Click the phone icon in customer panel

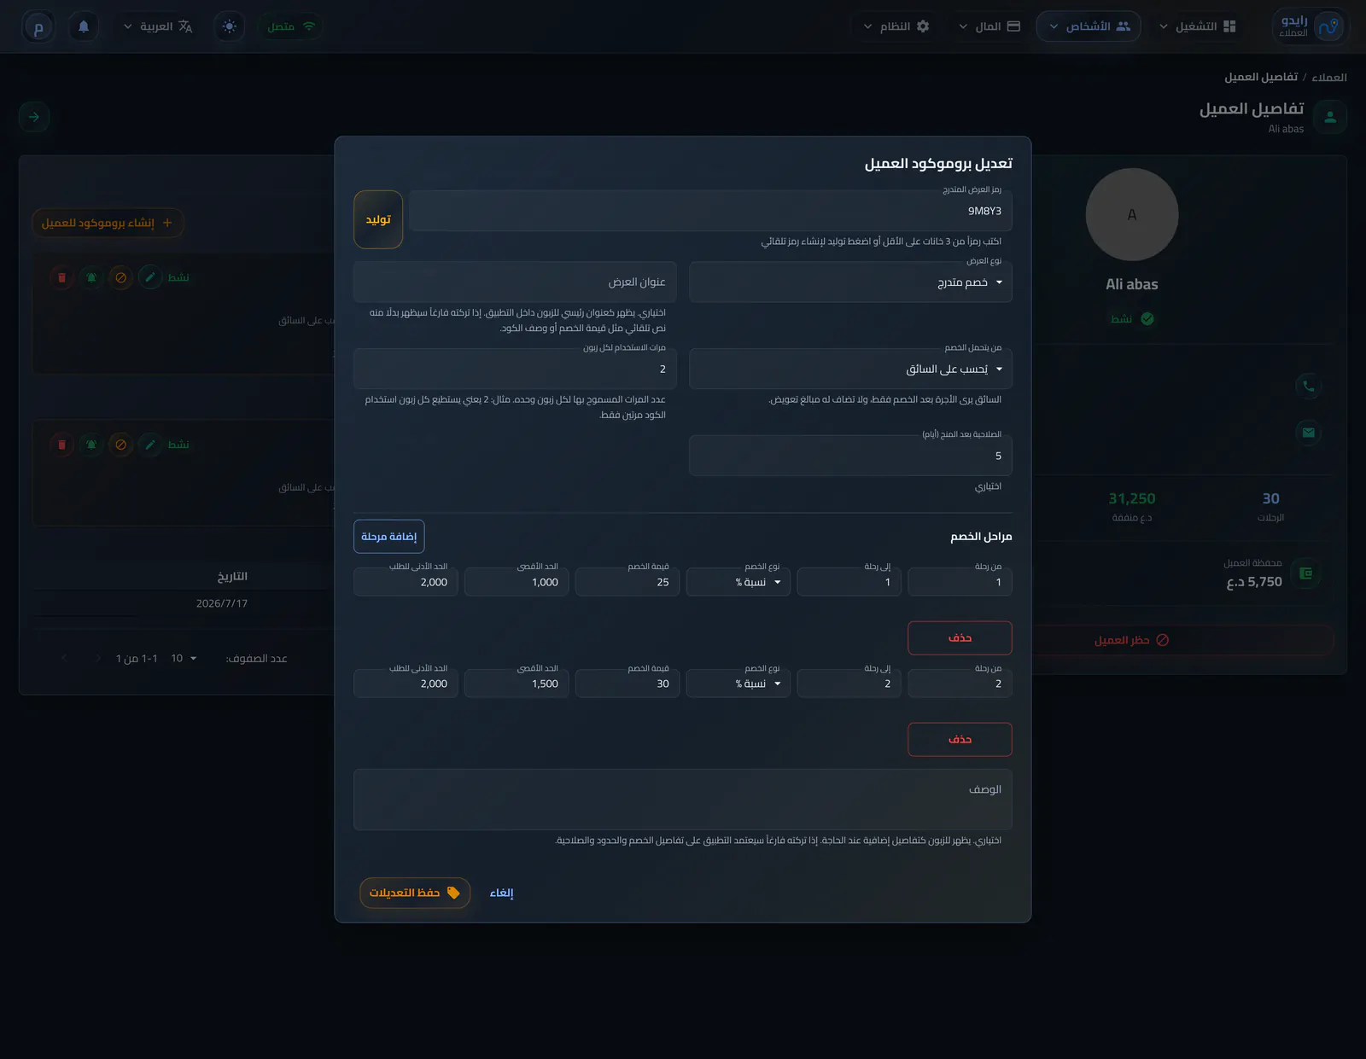[1309, 386]
